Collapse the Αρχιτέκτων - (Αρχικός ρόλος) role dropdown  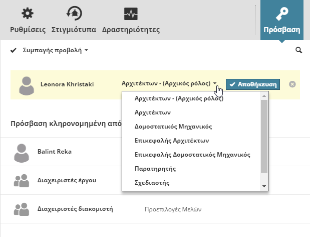(x=214, y=84)
